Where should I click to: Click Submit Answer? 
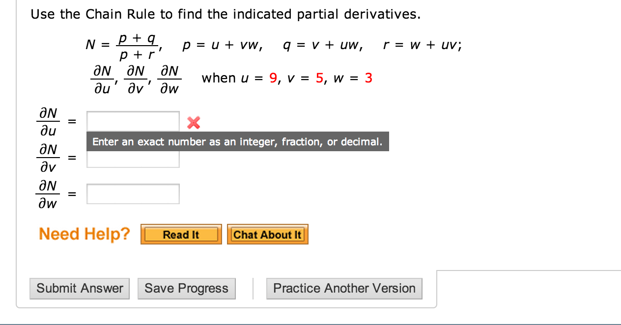click(79, 288)
